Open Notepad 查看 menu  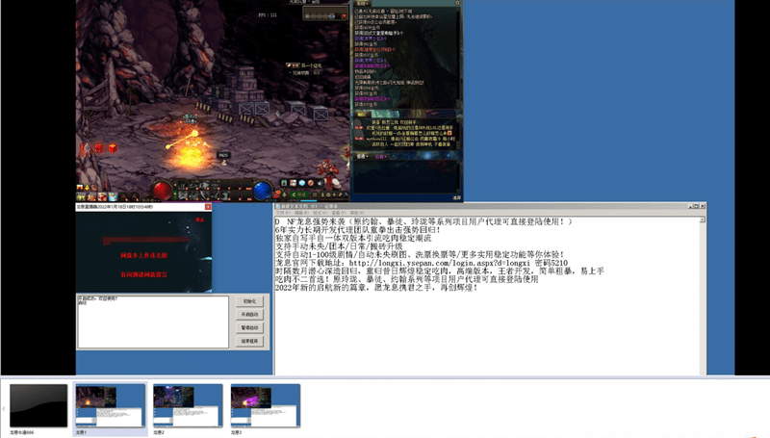(x=338, y=213)
